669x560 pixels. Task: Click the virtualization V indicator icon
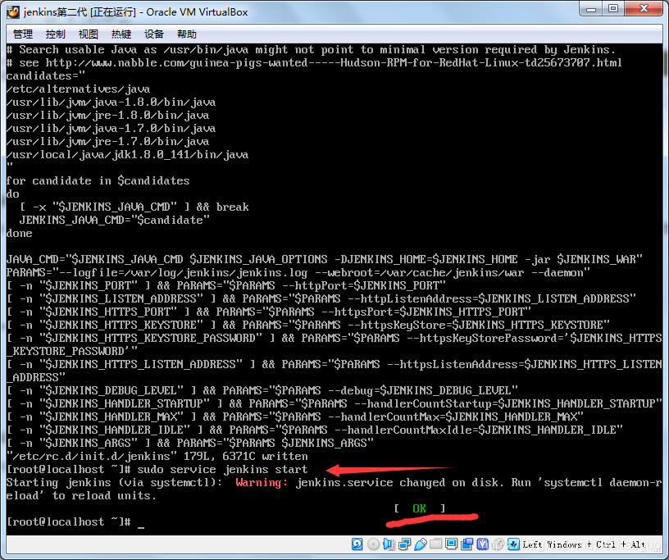point(483,544)
